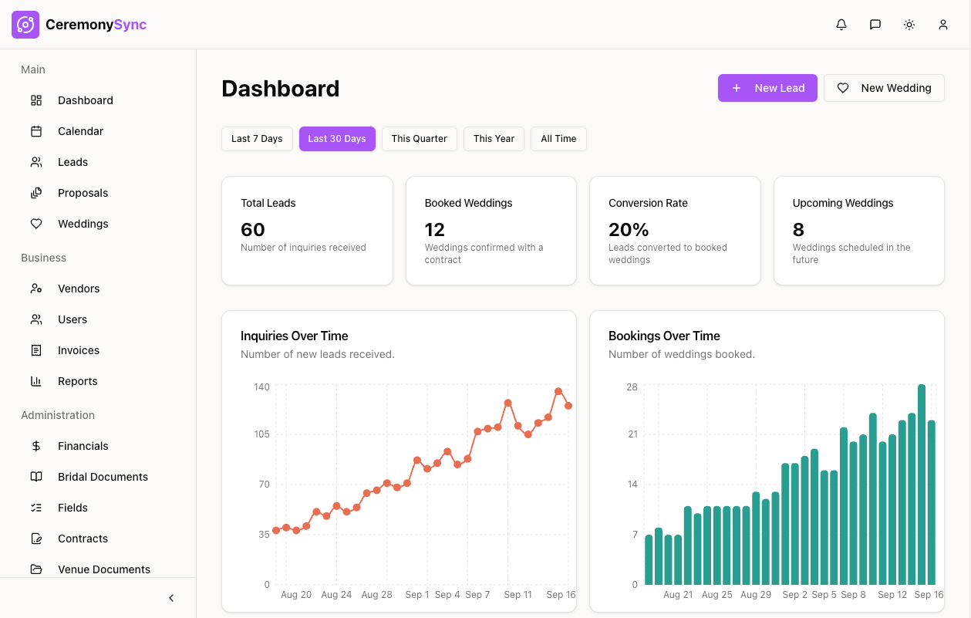Viewport: 971px width, 618px height.
Task: Open the Financials dollar icon
Action: coord(35,446)
